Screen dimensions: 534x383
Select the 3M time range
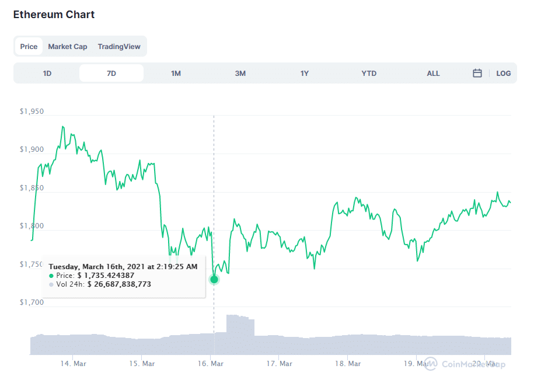coord(240,73)
